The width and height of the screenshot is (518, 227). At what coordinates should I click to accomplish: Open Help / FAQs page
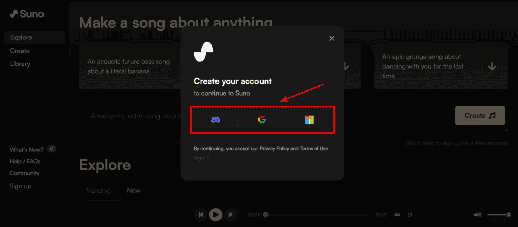click(25, 161)
